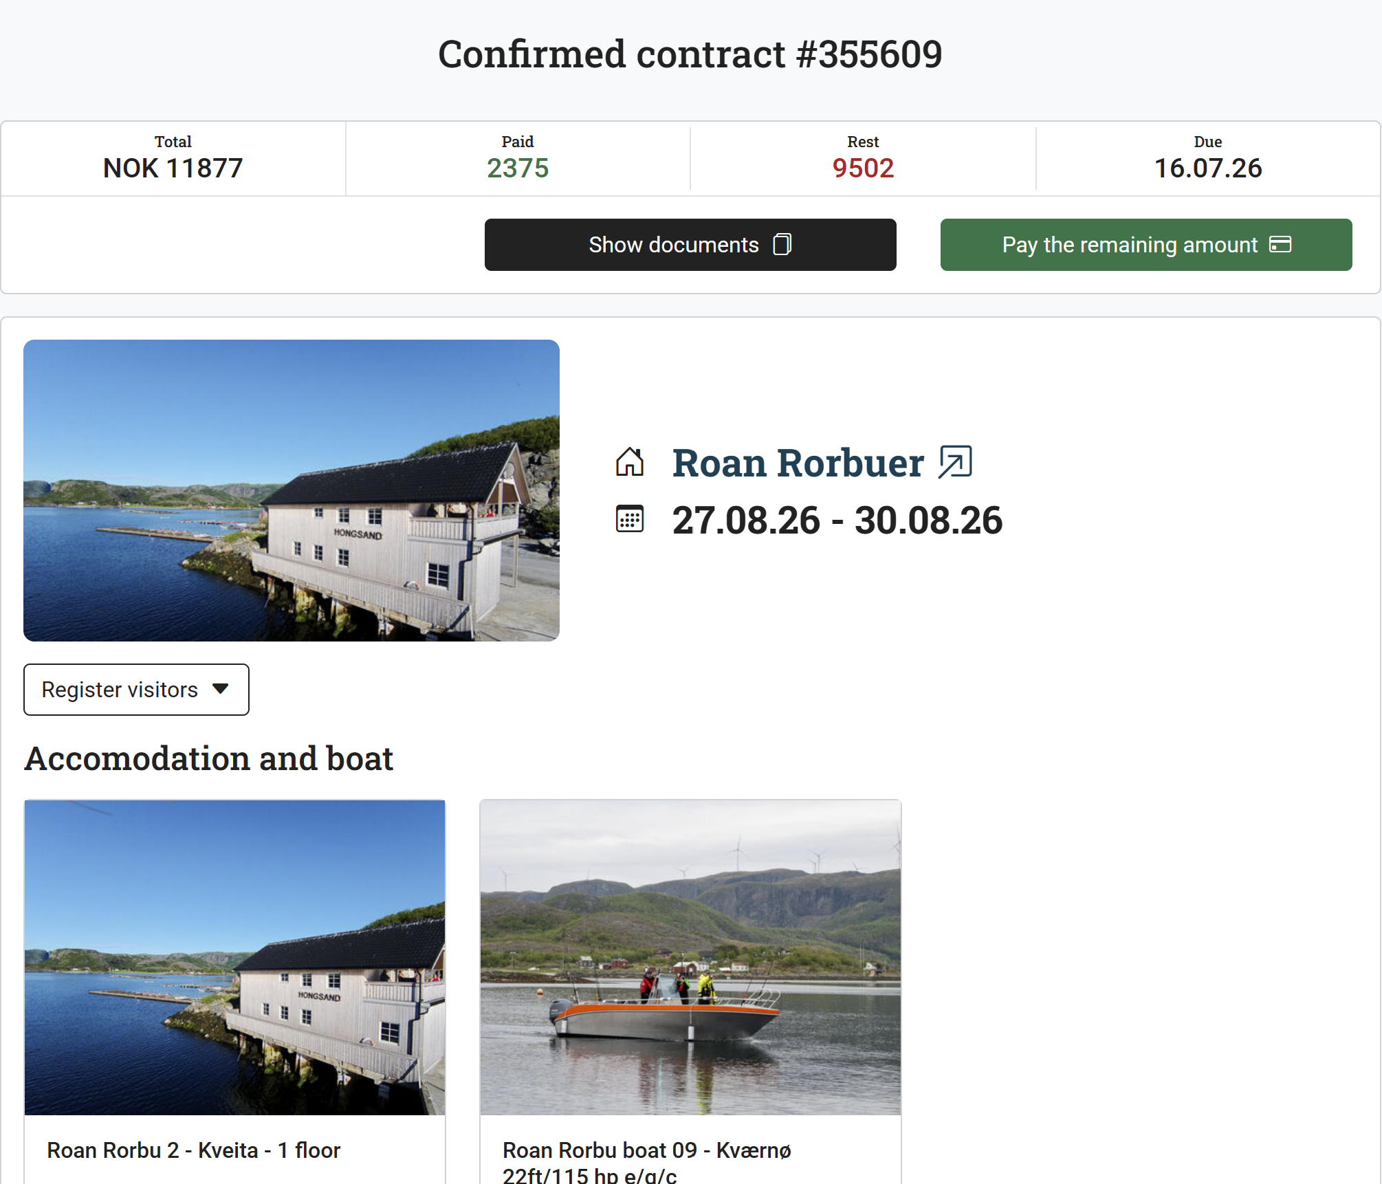Viewport: 1382px width, 1184px height.
Task: Select the Roan Rorbu 2 - Kveita title
Action: click(x=193, y=1150)
